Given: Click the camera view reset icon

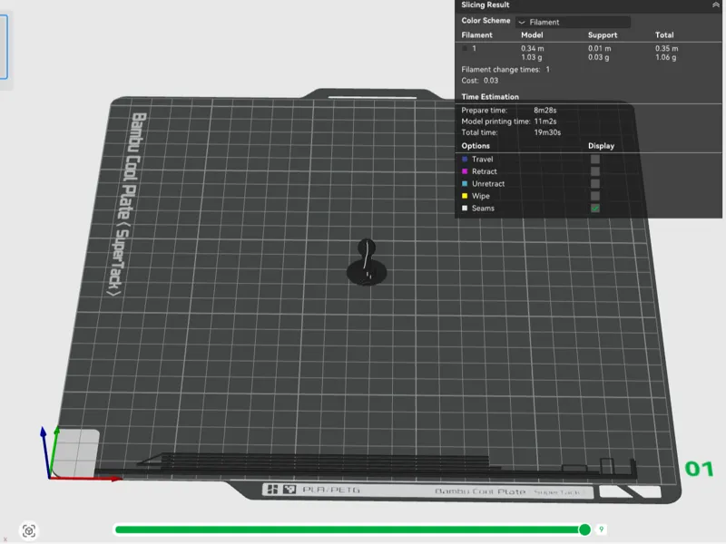Looking at the screenshot, I should click(29, 530).
